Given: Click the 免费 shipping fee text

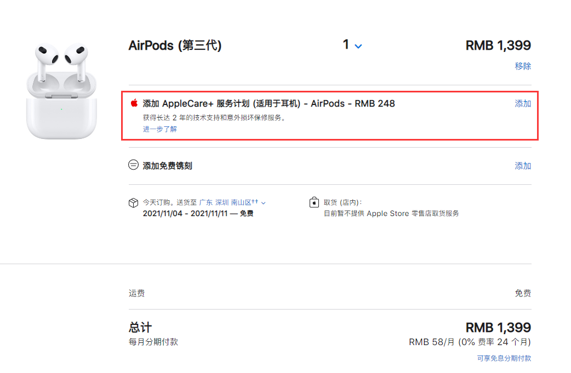Looking at the screenshot, I should pos(523,293).
